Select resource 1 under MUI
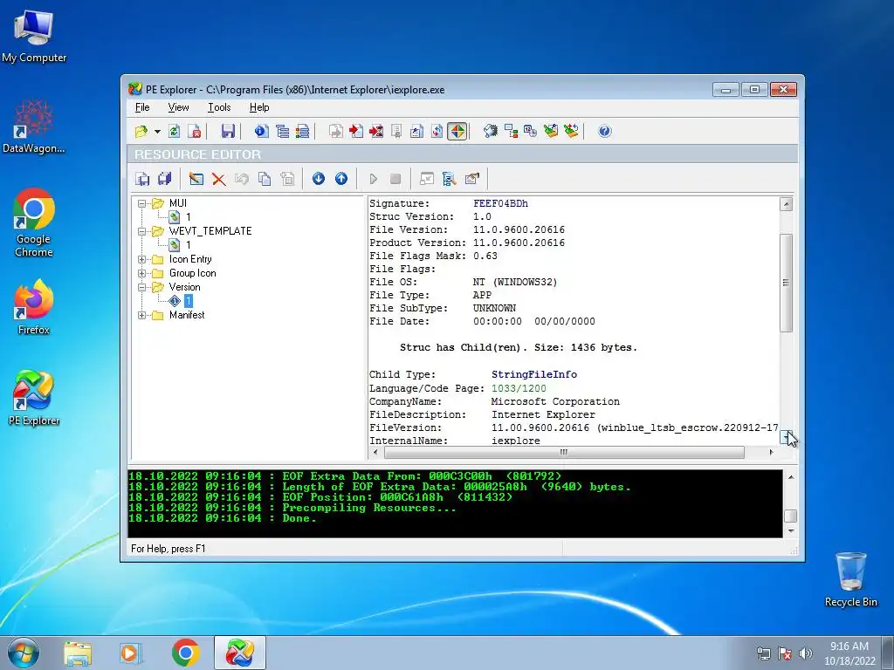 pos(189,217)
